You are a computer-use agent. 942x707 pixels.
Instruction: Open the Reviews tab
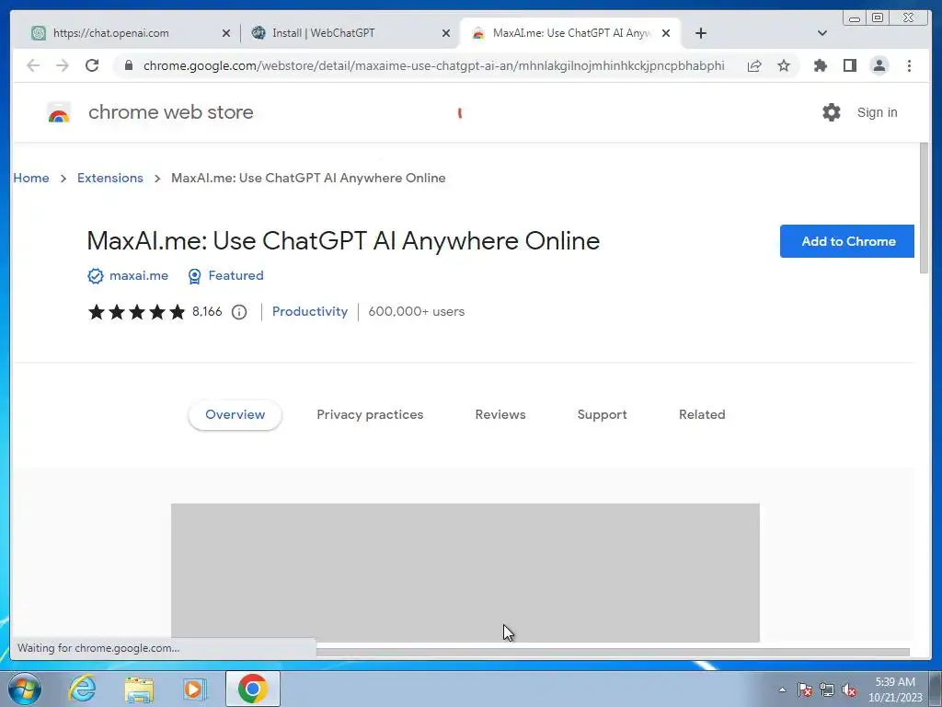pyautogui.click(x=500, y=415)
